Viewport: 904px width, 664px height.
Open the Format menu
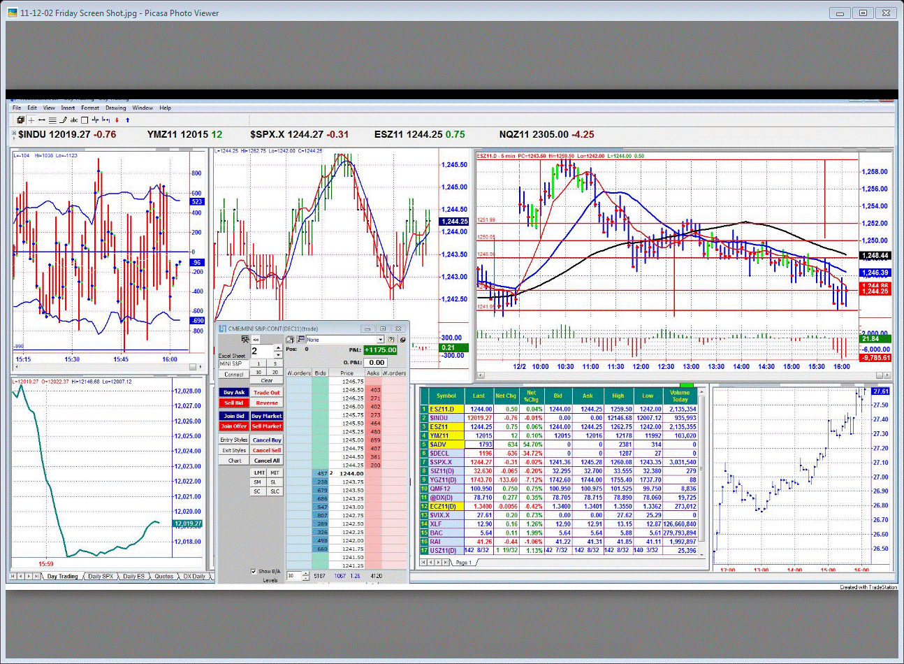[90, 108]
